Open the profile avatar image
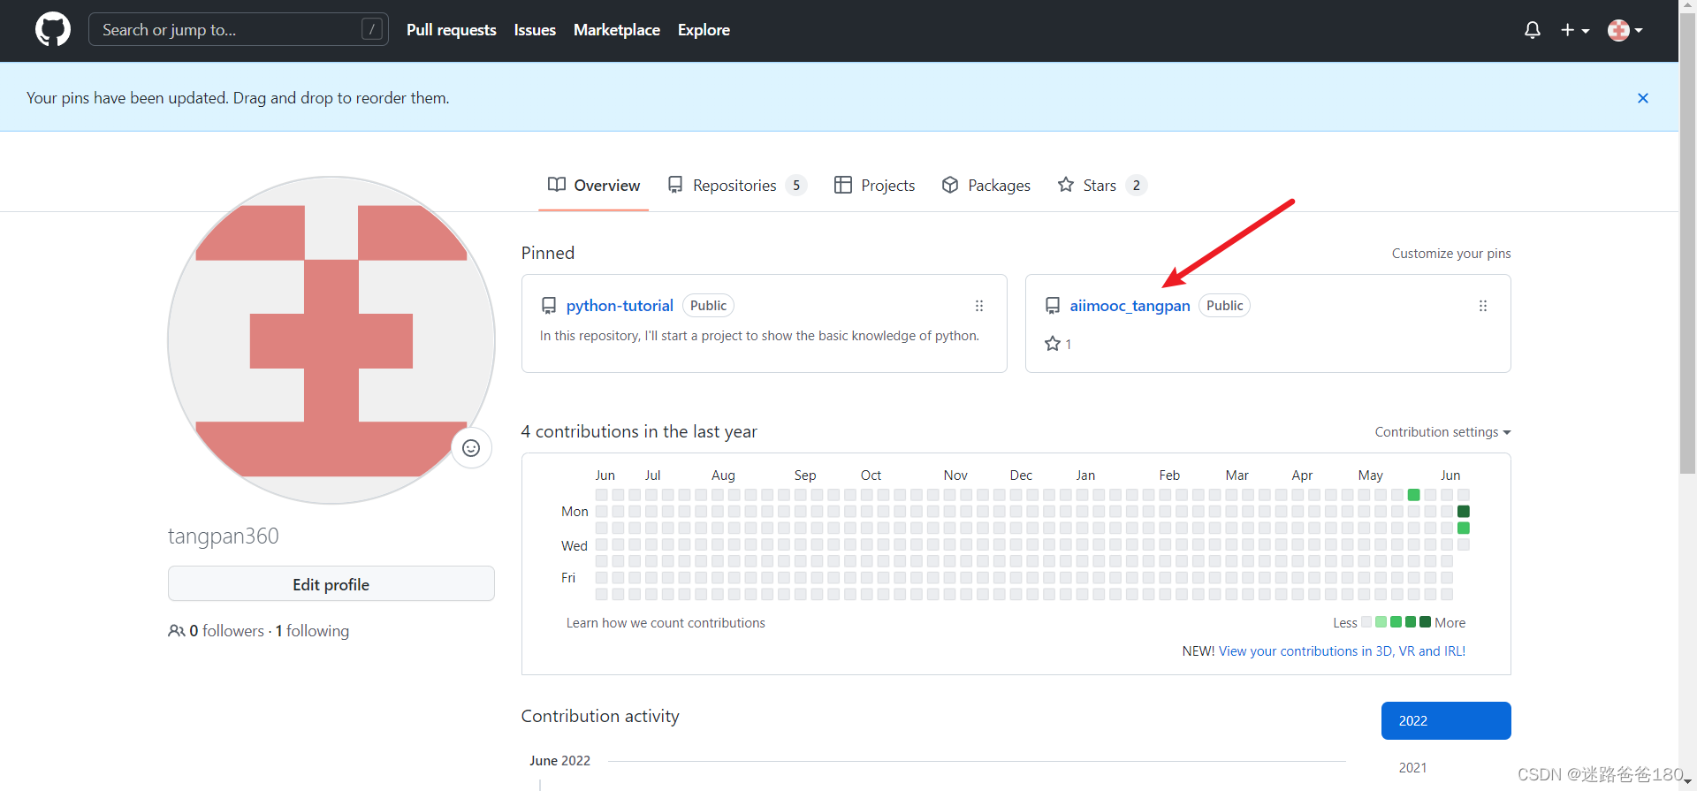Image resolution: width=1697 pixels, height=791 pixels. click(x=331, y=340)
